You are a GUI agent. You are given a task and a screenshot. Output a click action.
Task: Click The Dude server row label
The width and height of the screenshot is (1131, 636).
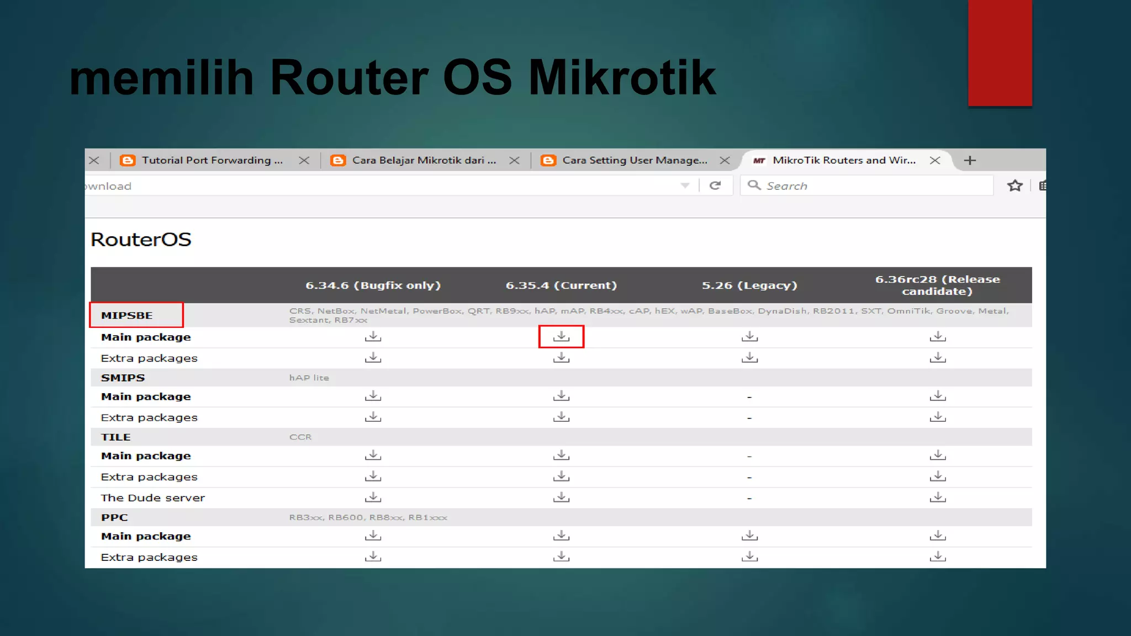click(152, 497)
